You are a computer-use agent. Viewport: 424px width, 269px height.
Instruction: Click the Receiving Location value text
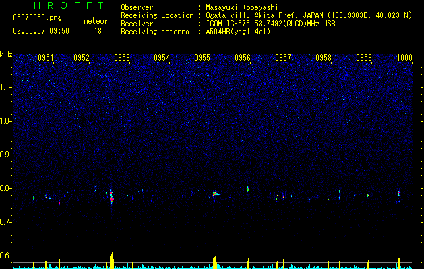[x=309, y=15]
